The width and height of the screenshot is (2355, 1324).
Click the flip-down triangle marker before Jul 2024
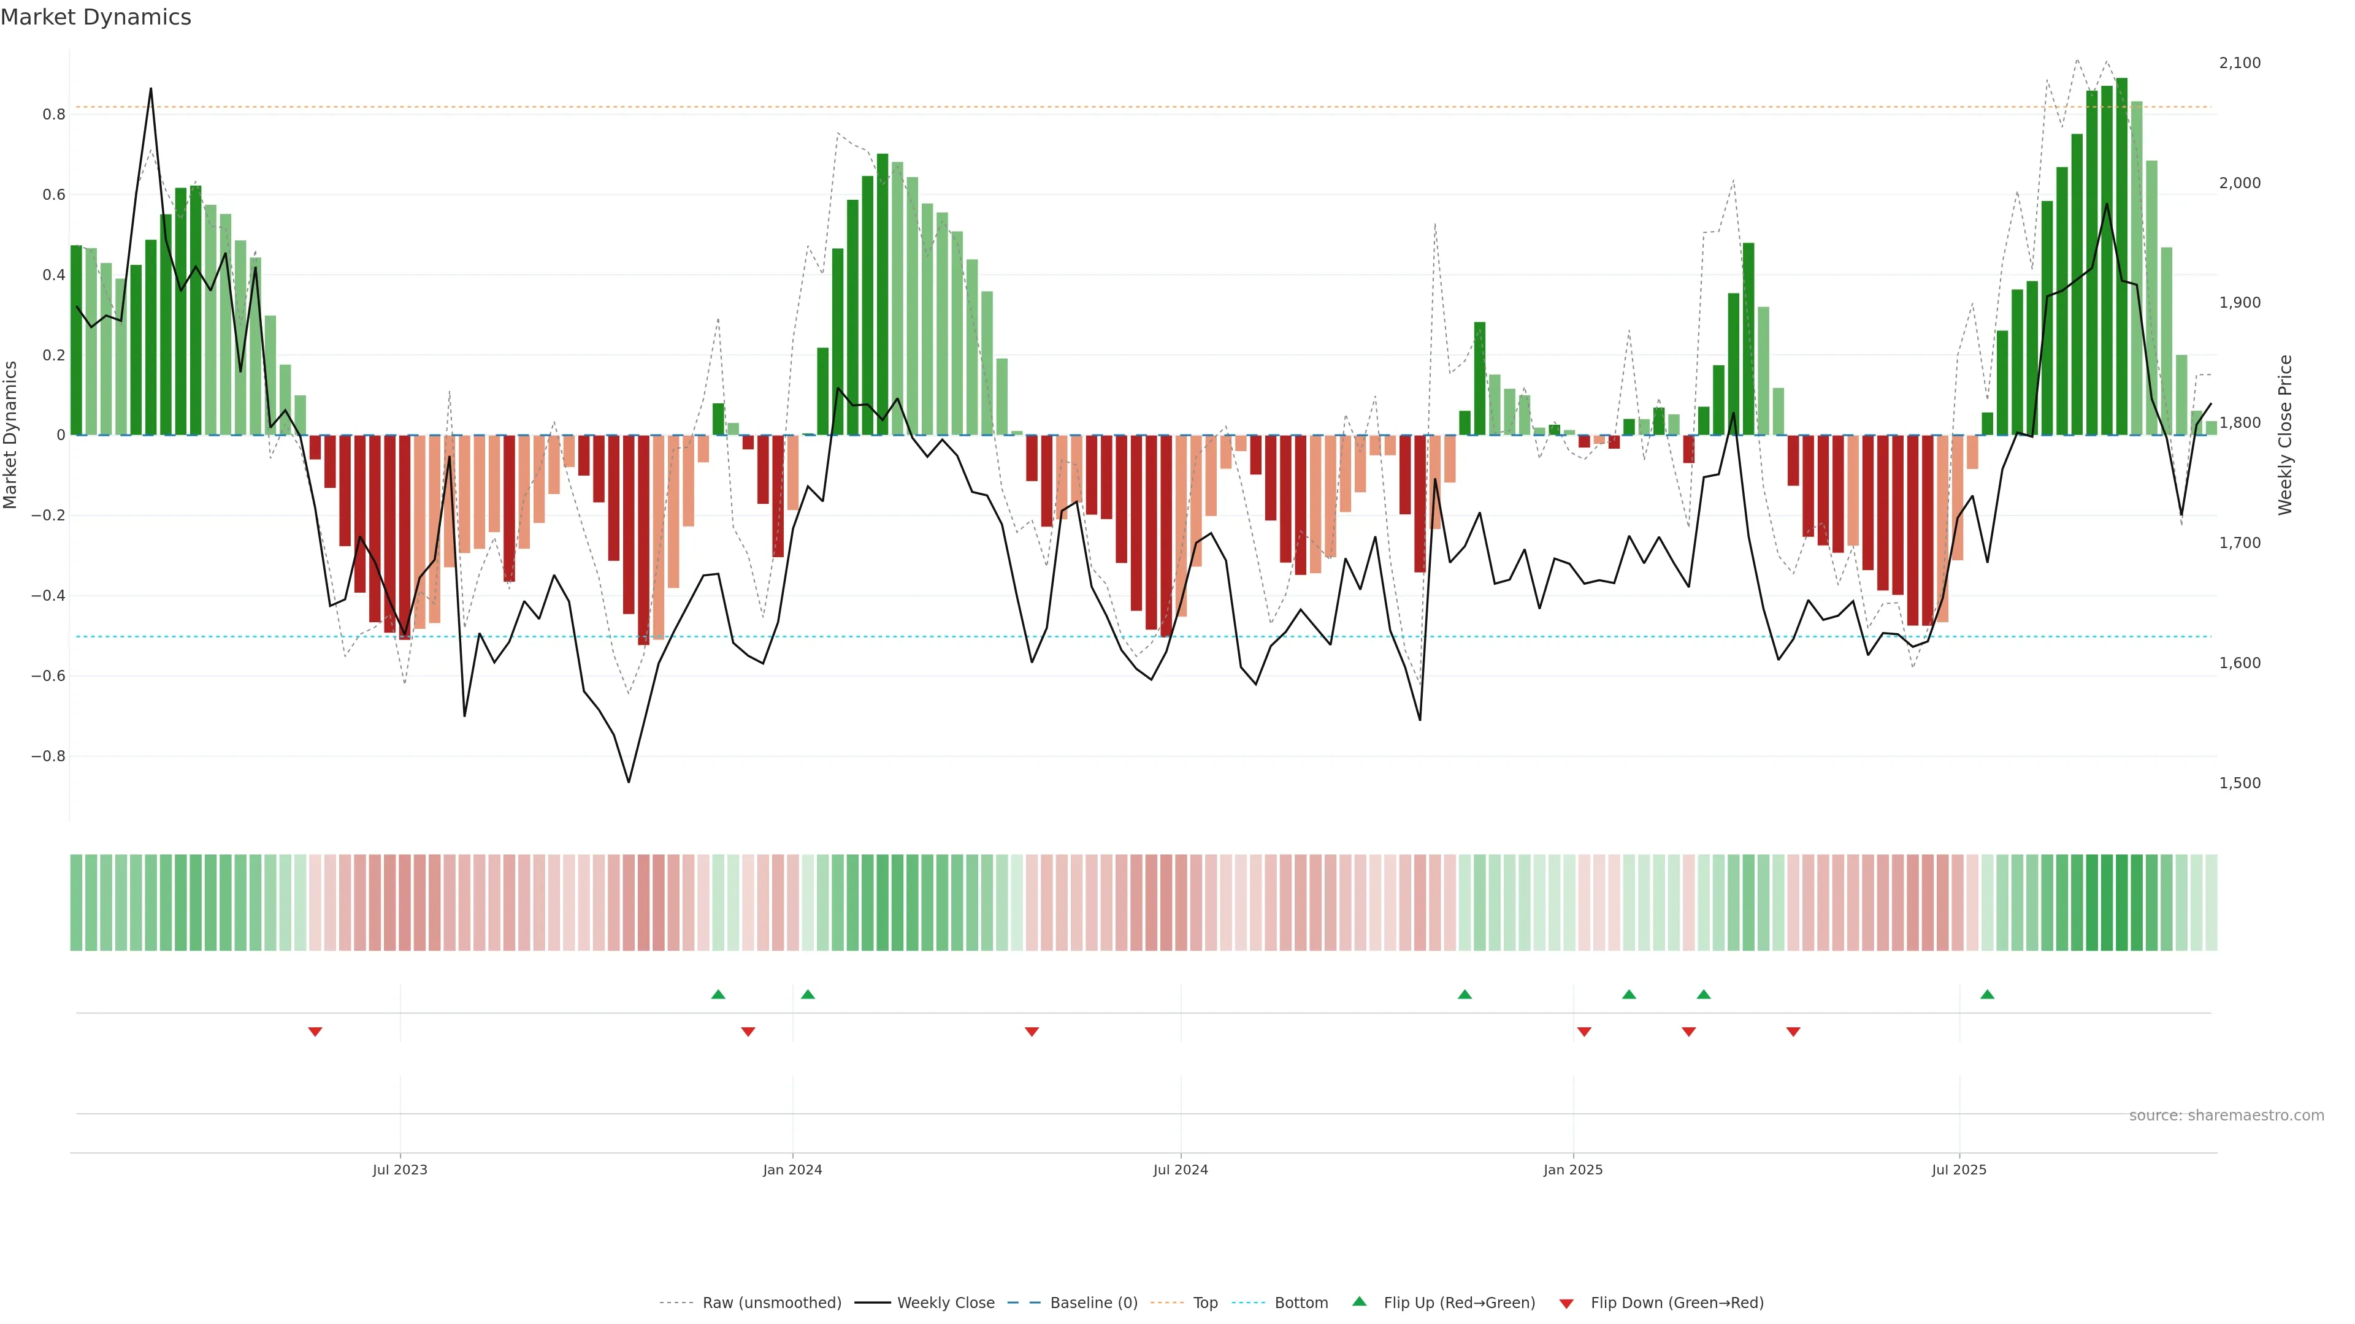(x=1032, y=1032)
